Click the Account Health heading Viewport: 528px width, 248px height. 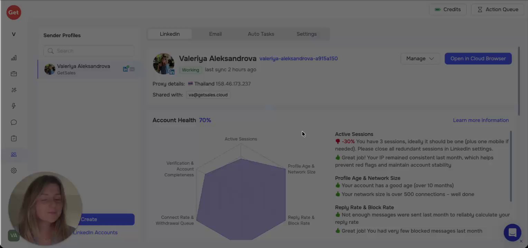click(174, 120)
